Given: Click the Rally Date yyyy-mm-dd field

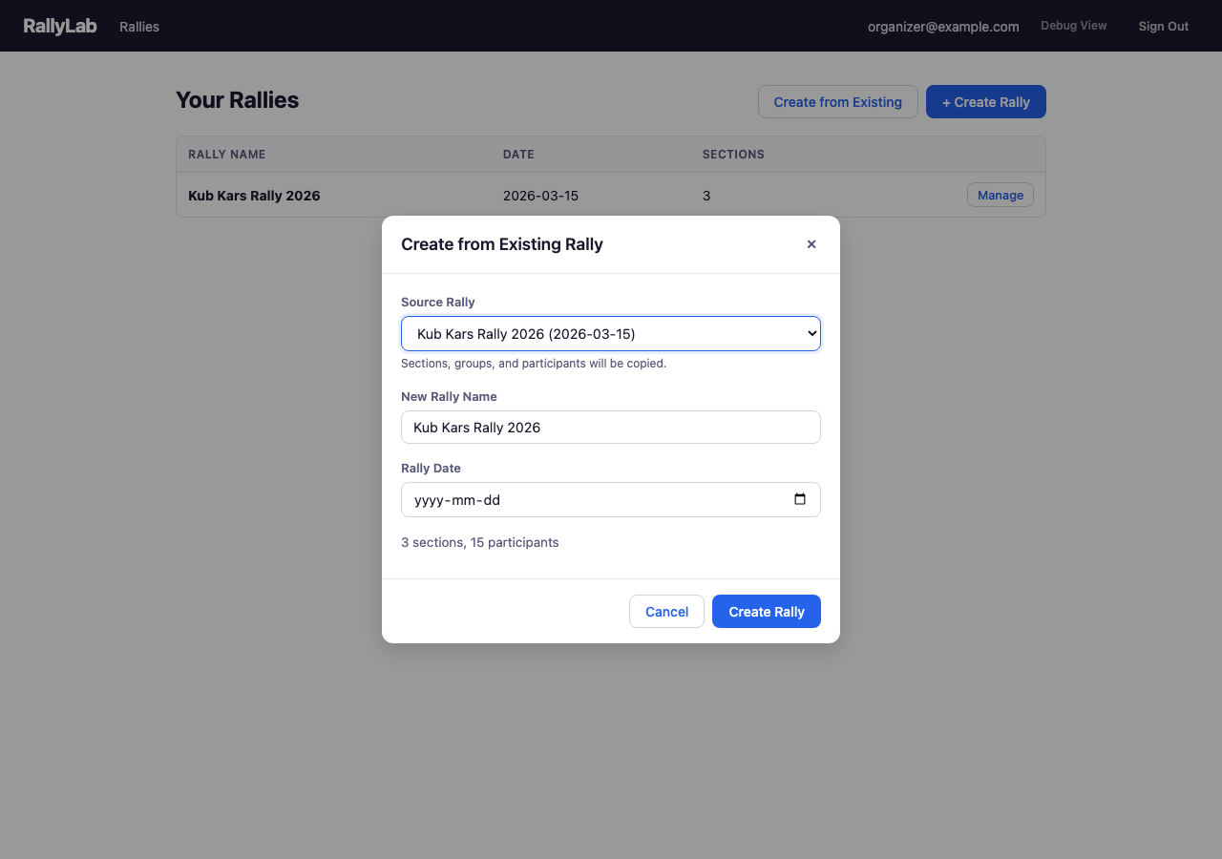Looking at the screenshot, I should click(x=592, y=499).
